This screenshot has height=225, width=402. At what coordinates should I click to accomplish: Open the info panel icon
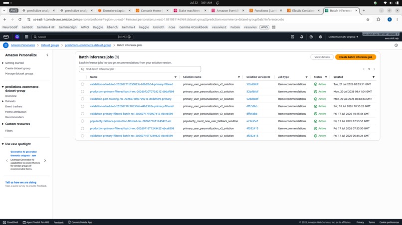[x=396, y=45]
